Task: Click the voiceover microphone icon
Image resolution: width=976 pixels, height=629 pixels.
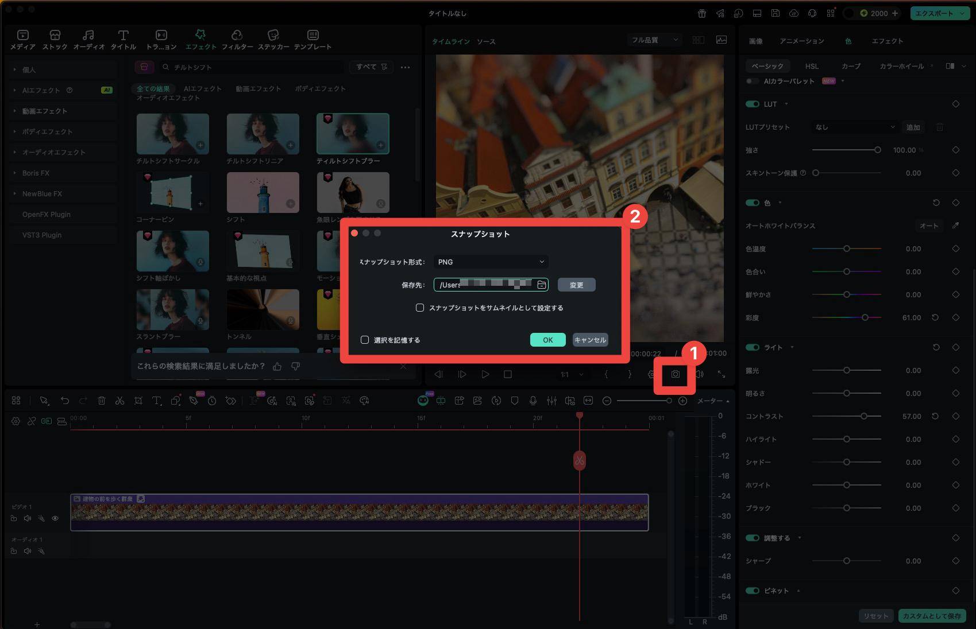Action: pos(533,401)
